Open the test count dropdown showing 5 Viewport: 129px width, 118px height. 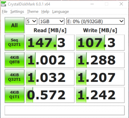(x=31, y=21)
